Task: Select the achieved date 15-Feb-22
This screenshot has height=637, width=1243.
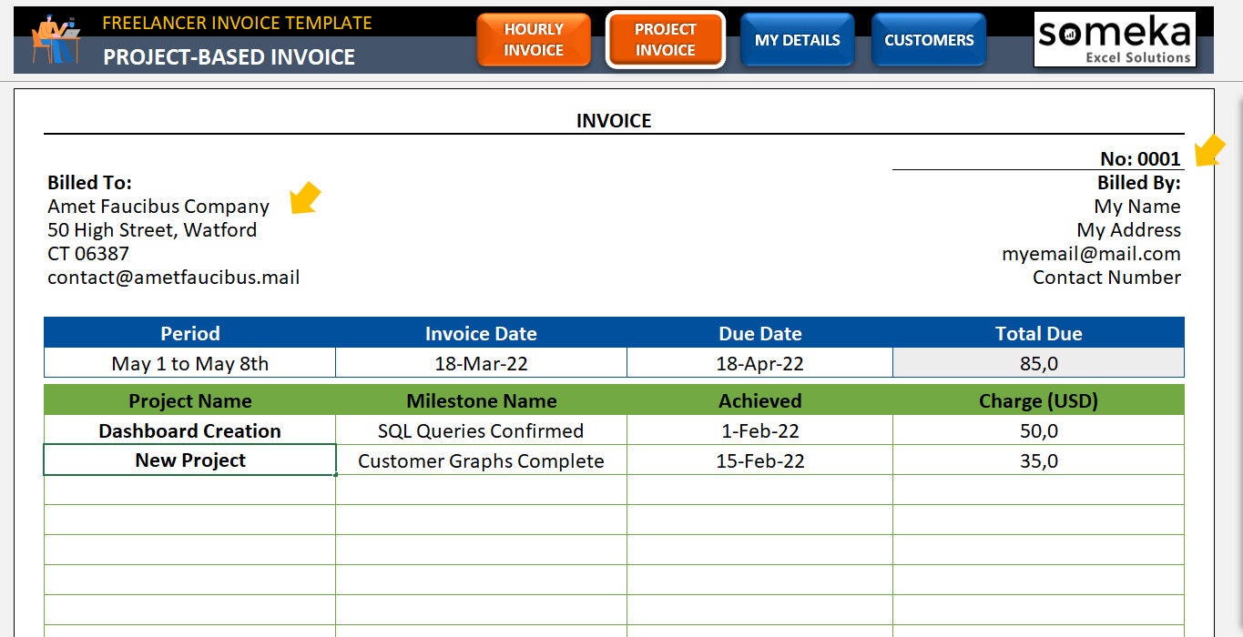Action: pos(759,460)
